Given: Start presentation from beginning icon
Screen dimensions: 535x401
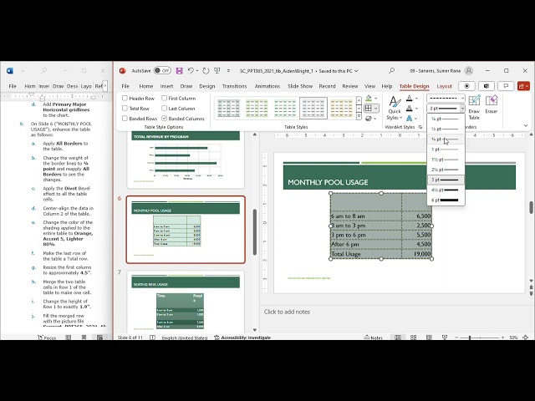Looking at the screenshot, I should click(x=217, y=70).
